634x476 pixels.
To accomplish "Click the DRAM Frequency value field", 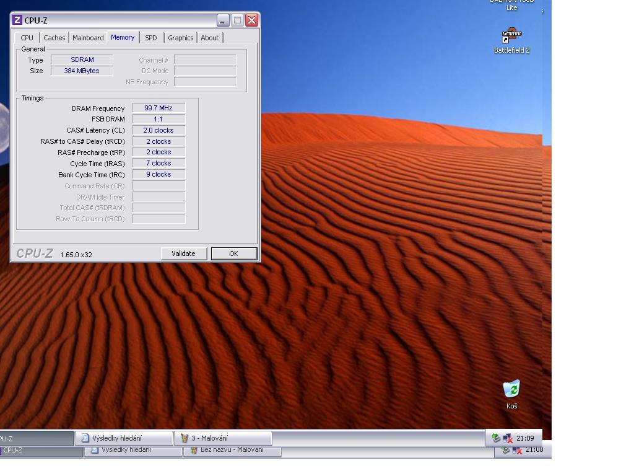I will [x=158, y=108].
